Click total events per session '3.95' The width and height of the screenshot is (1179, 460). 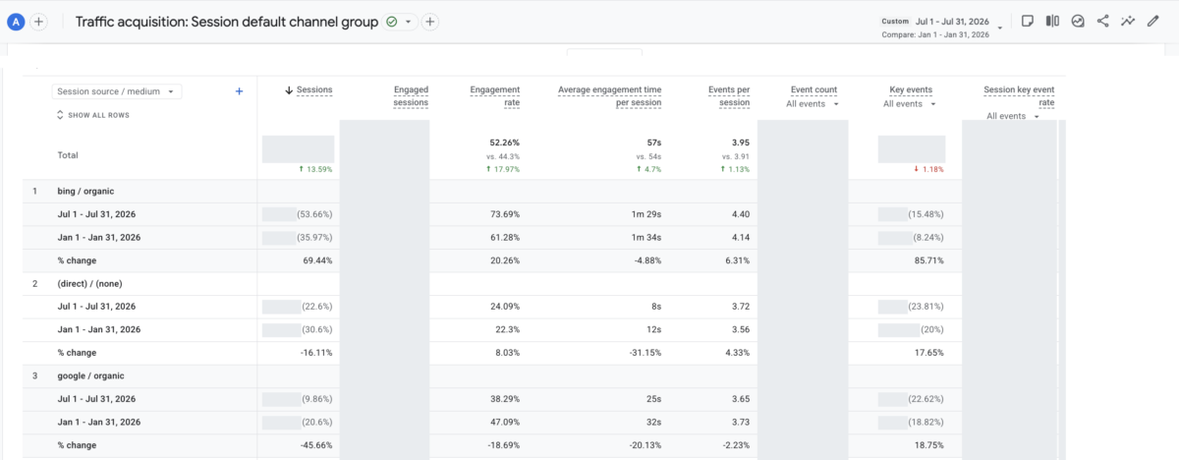pyautogui.click(x=741, y=143)
